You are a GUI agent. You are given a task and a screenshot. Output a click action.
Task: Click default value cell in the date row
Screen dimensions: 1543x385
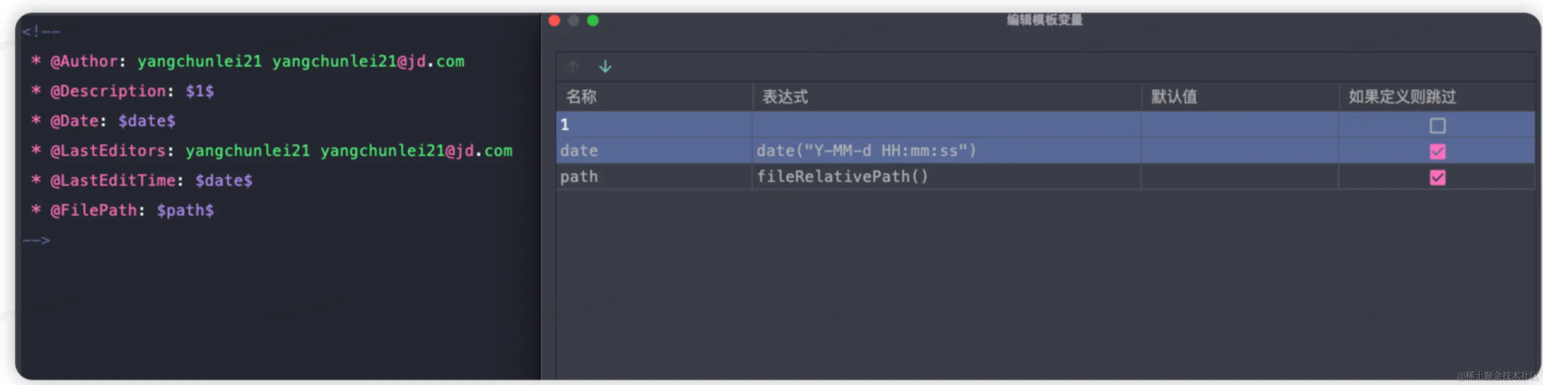(x=1239, y=151)
